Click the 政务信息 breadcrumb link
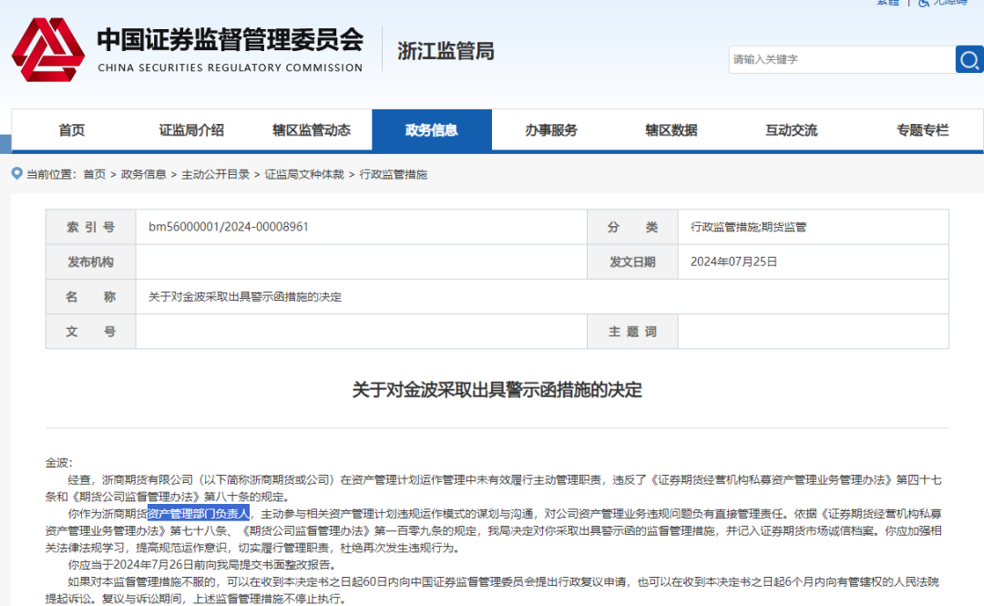 click(x=143, y=174)
